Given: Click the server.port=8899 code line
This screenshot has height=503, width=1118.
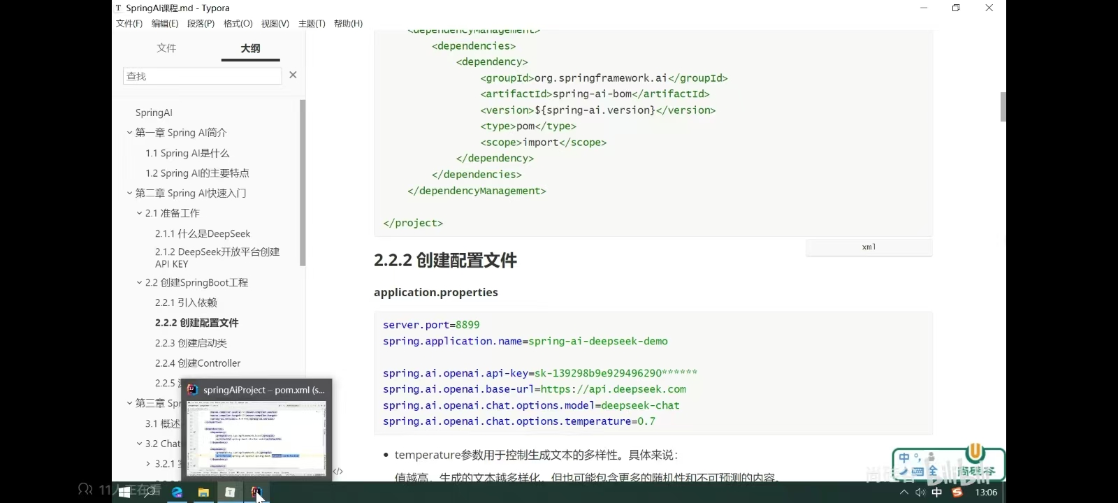Looking at the screenshot, I should [x=431, y=325].
